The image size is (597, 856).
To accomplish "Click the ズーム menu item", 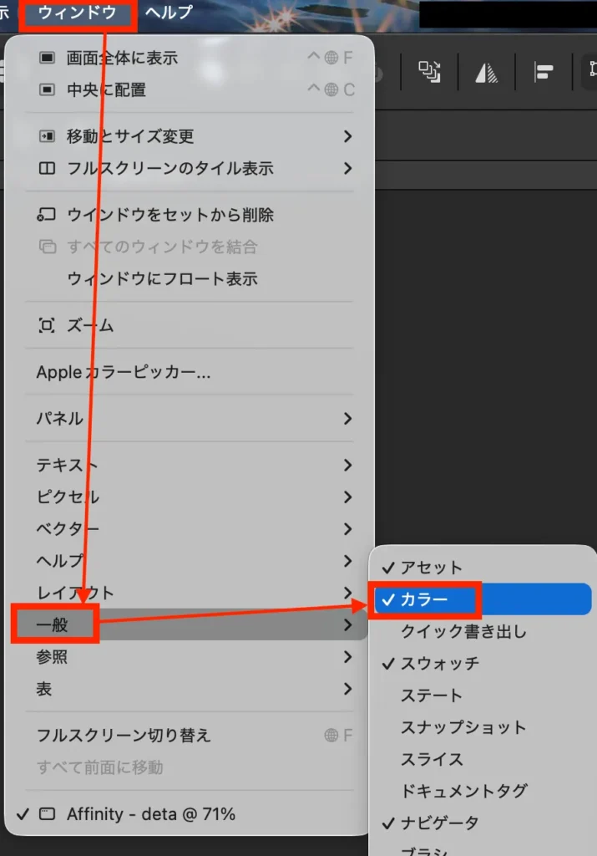I will click(190, 326).
